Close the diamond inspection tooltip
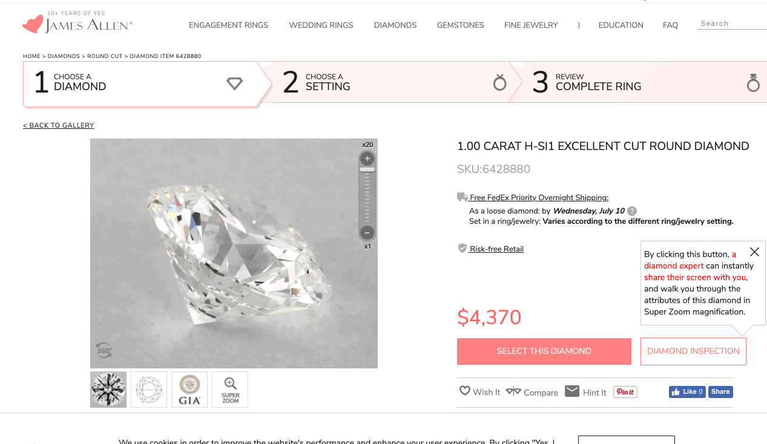The width and height of the screenshot is (767, 444). pos(754,252)
